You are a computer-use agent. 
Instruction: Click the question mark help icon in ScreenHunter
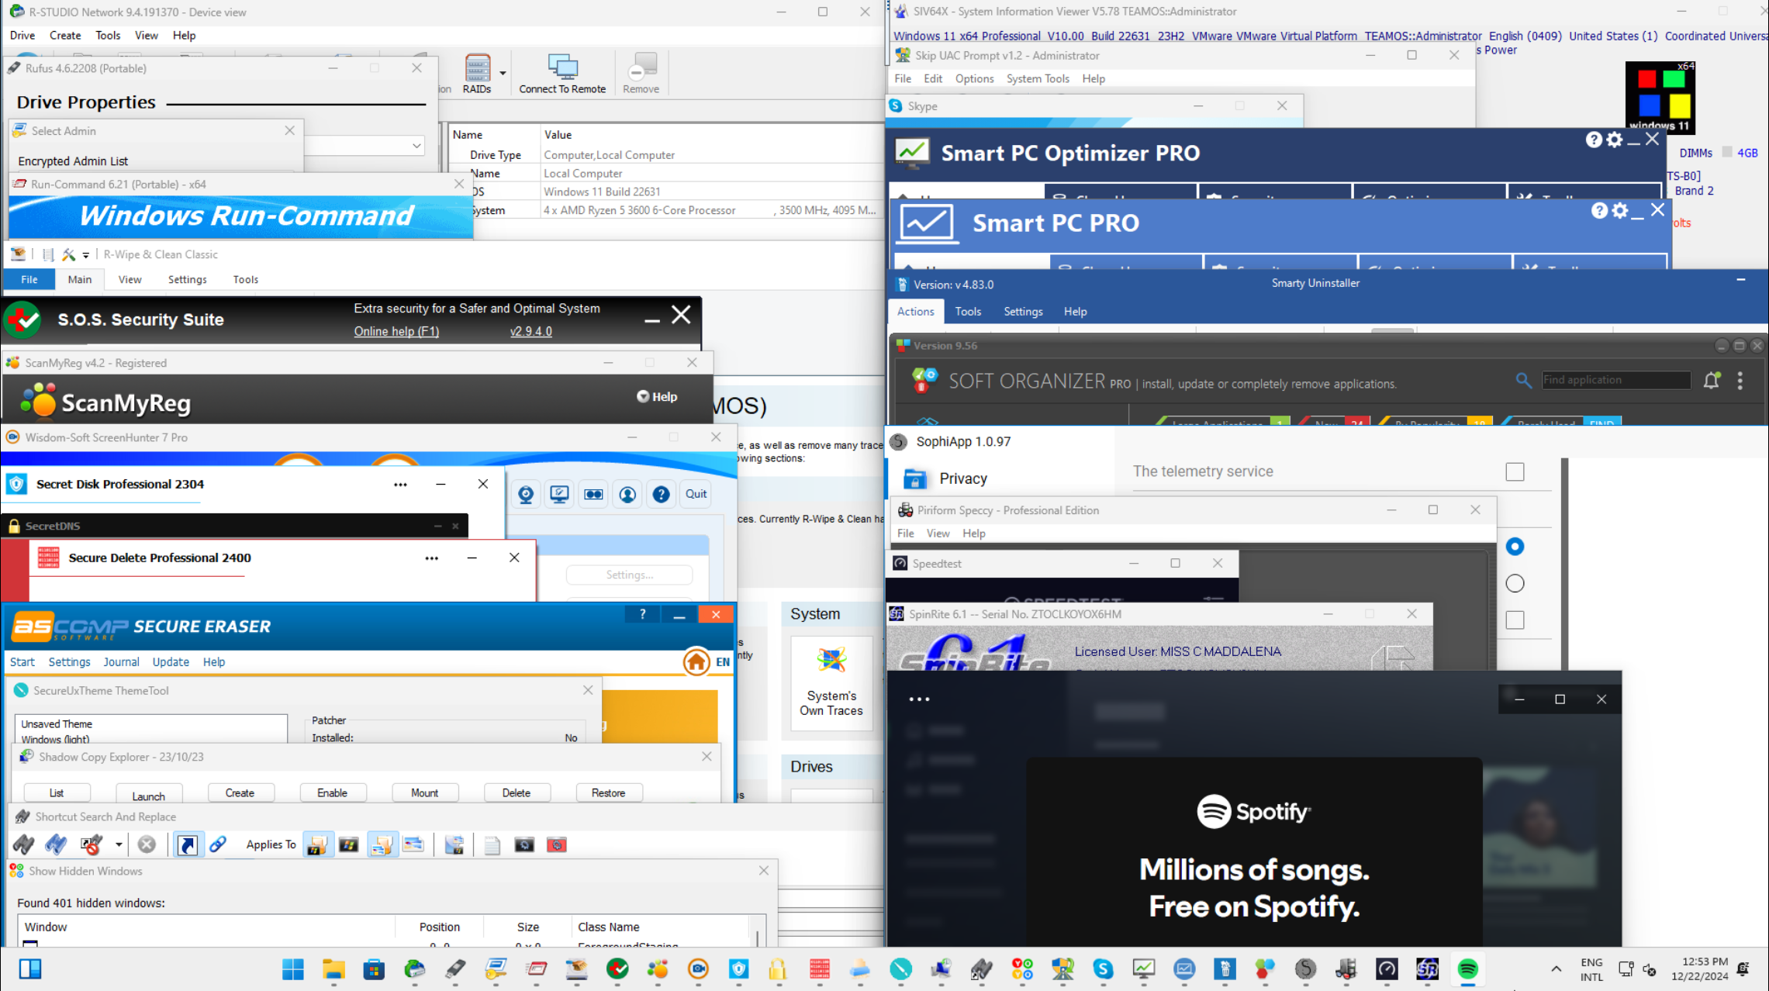pyautogui.click(x=661, y=494)
